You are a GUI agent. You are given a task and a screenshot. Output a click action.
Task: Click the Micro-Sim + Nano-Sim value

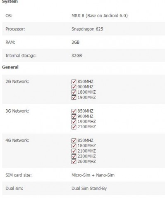coord(93,175)
